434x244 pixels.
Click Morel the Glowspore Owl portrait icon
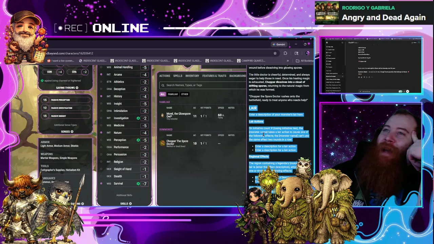tap(162, 116)
